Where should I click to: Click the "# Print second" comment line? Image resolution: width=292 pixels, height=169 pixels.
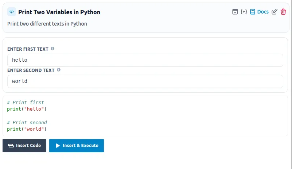coord(27,123)
